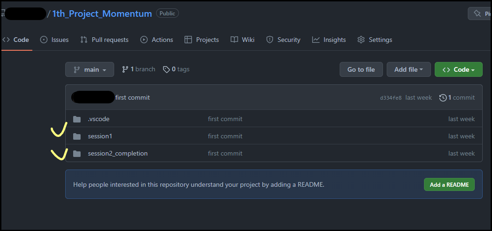Open the .vscode folder
492x231 pixels.
98,119
